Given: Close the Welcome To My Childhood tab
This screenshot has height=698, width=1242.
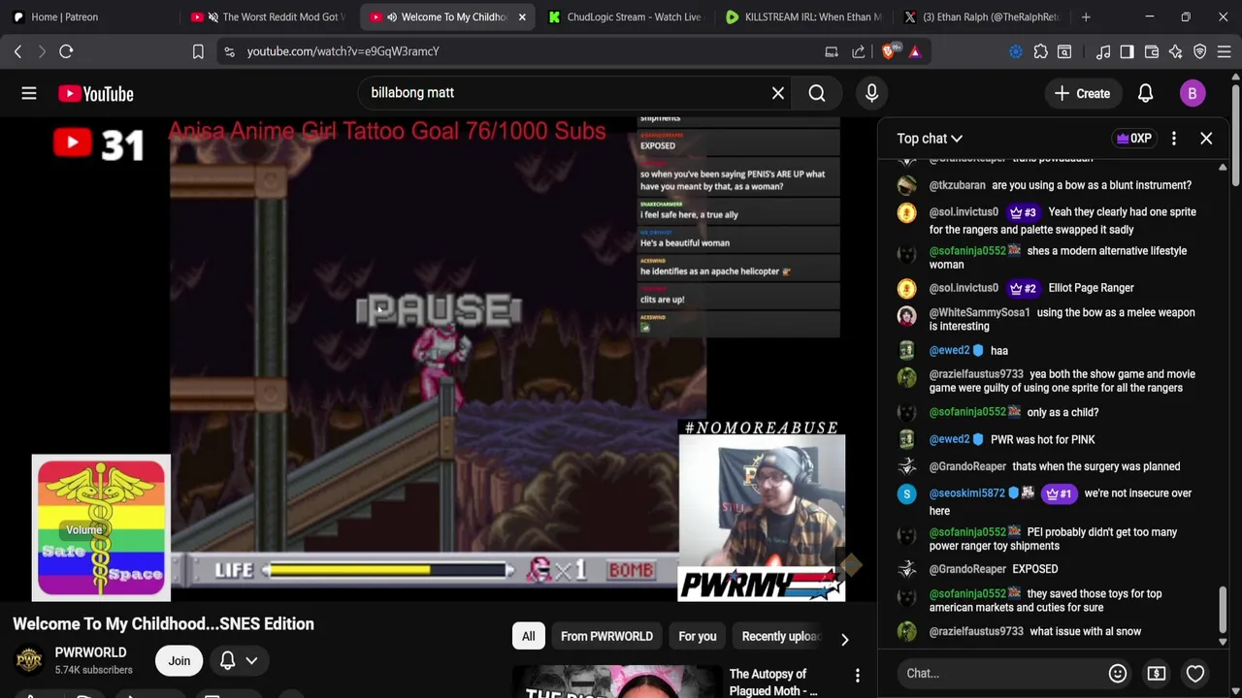Looking at the screenshot, I should click(521, 16).
